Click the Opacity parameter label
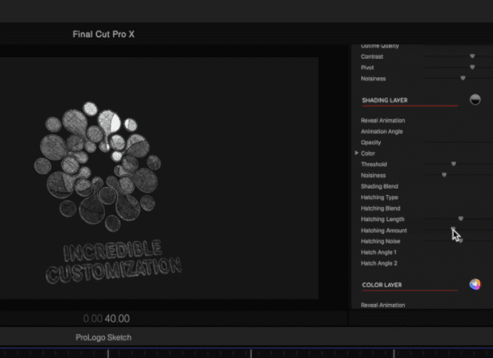The width and height of the screenshot is (493, 358). 371,142
